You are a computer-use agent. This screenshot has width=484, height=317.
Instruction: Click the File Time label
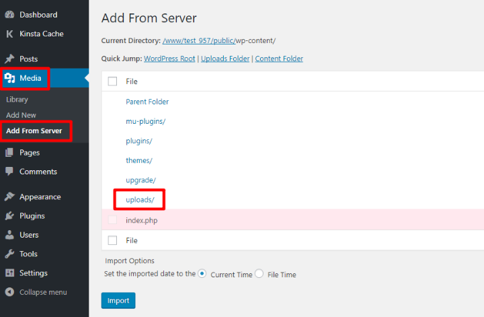pyautogui.click(x=282, y=275)
